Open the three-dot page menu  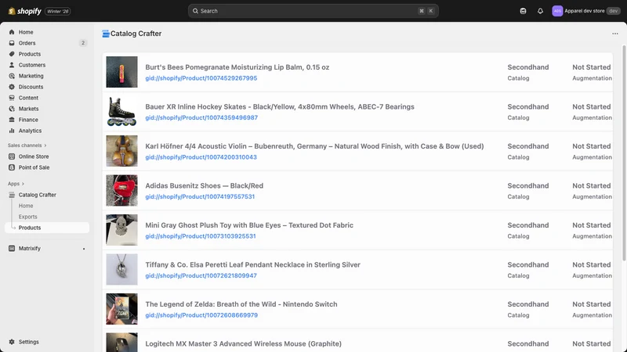615,34
